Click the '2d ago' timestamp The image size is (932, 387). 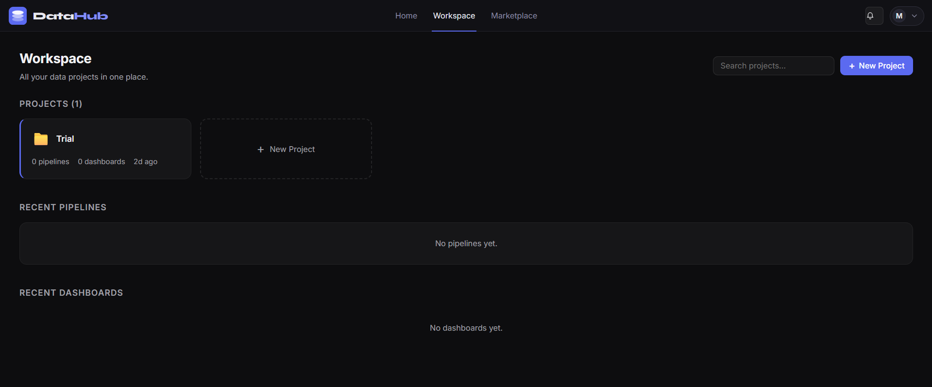click(146, 162)
